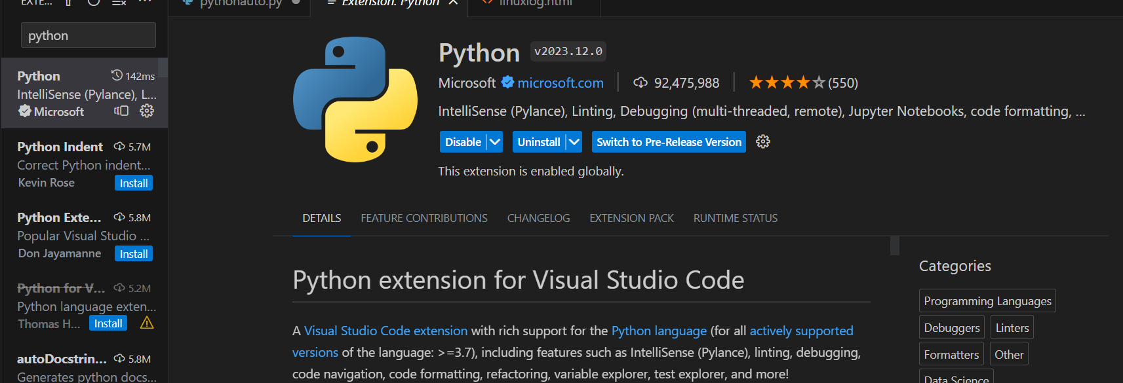
Task: Click the "This extension is enabled globally." text
Action: click(x=531, y=172)
